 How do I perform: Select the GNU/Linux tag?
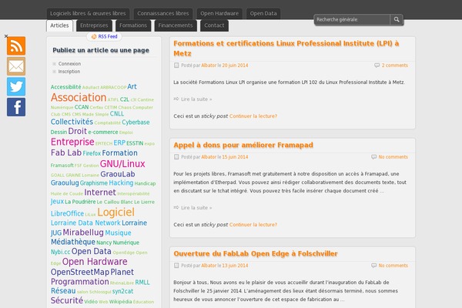[x=122, y=163]
